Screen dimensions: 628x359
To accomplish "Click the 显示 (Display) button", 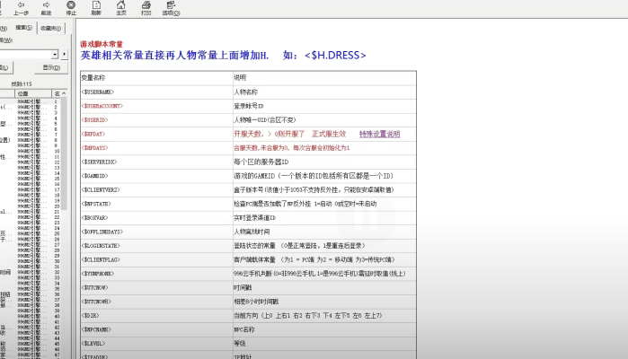I will click(51, 67).
